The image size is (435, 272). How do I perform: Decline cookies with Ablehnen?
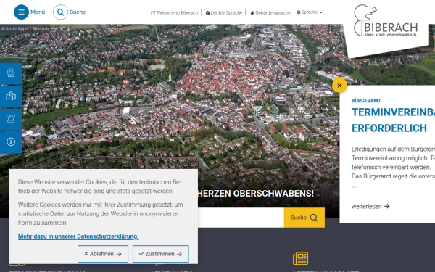[x=103, y=254]
